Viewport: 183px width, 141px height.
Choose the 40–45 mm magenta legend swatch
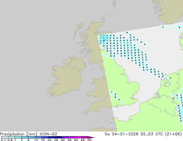[78, 137]
